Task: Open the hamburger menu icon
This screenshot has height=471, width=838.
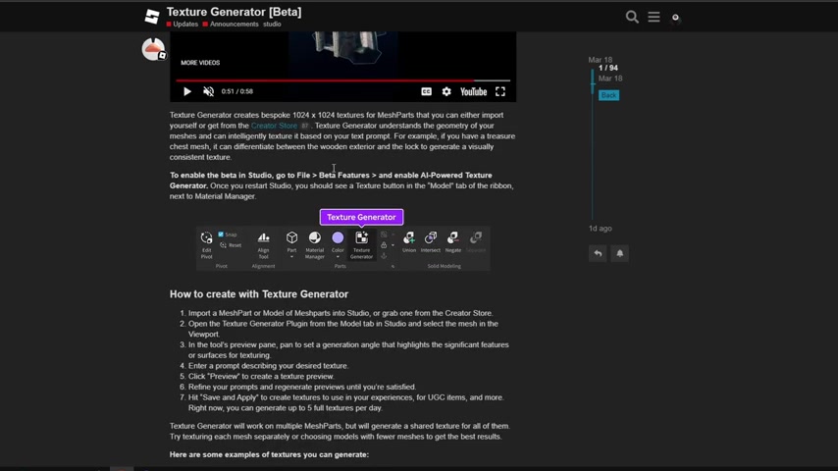Action: [654, 17]
